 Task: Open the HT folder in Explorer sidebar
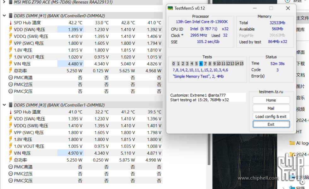coord(299,132)
